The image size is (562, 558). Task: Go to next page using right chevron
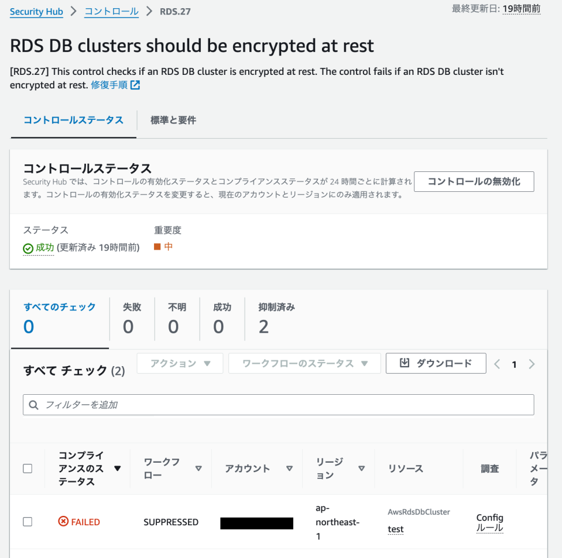click(x=532, y=364)
